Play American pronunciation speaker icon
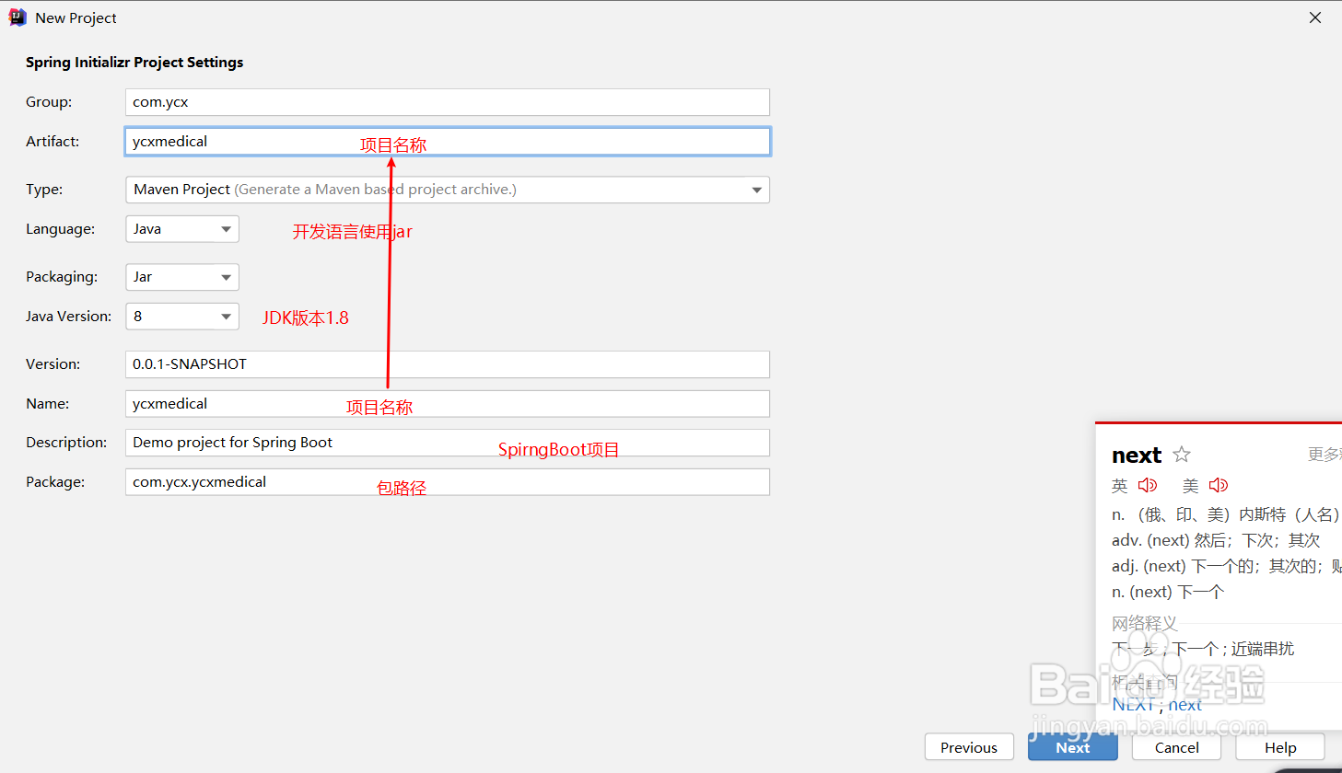Screen dimensions: 1342x773 [x=1219, y=485]
